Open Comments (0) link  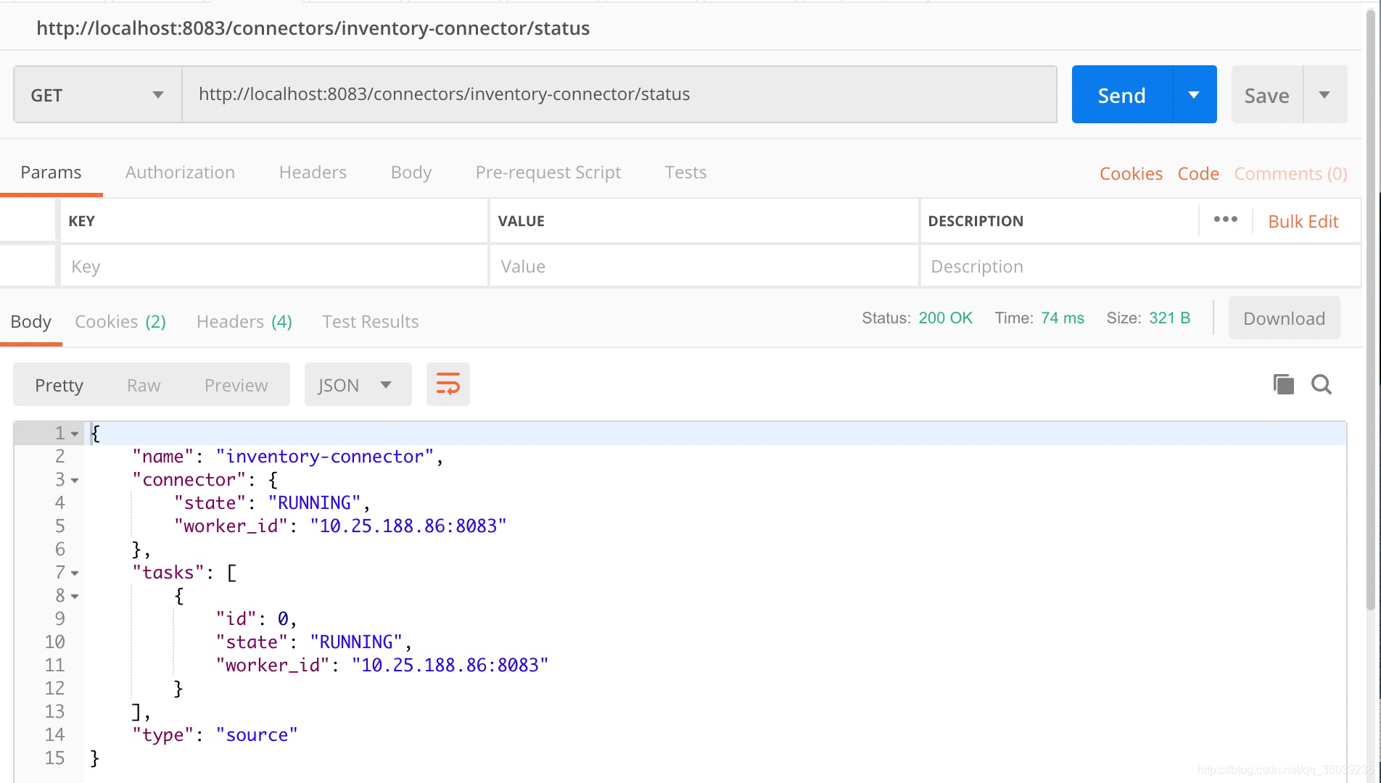pos(1290,174)
